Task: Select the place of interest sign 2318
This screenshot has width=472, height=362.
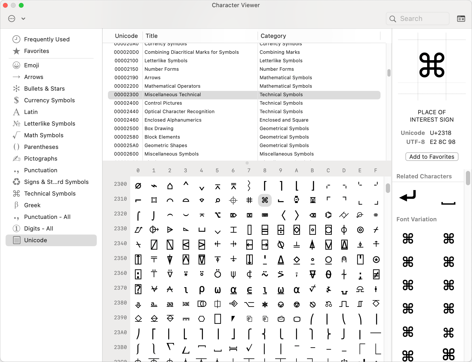Action: tap(265, 200)
